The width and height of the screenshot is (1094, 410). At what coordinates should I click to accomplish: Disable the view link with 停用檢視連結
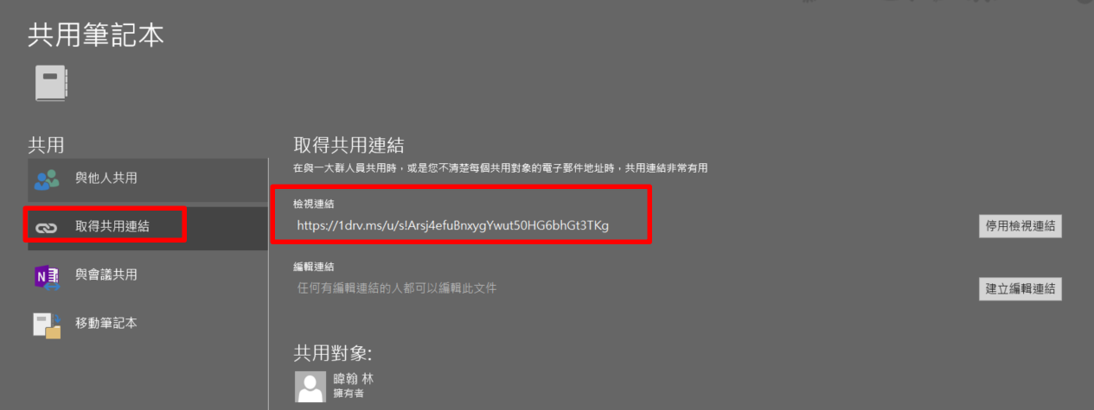1020,226
